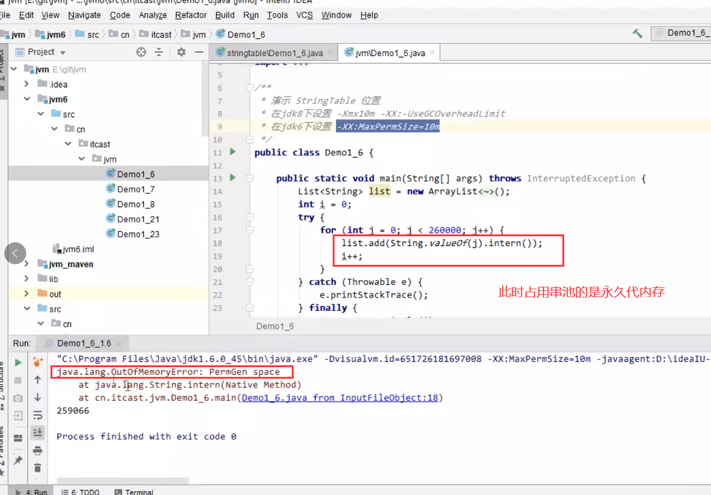Toggle pin tab in Run panel
Image resolution: width=711 pixels, height=495 pixels.
(18, 460)
